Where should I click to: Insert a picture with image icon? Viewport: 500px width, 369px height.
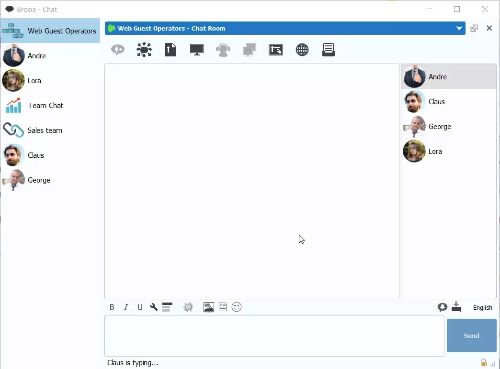[x=209, y=307]
